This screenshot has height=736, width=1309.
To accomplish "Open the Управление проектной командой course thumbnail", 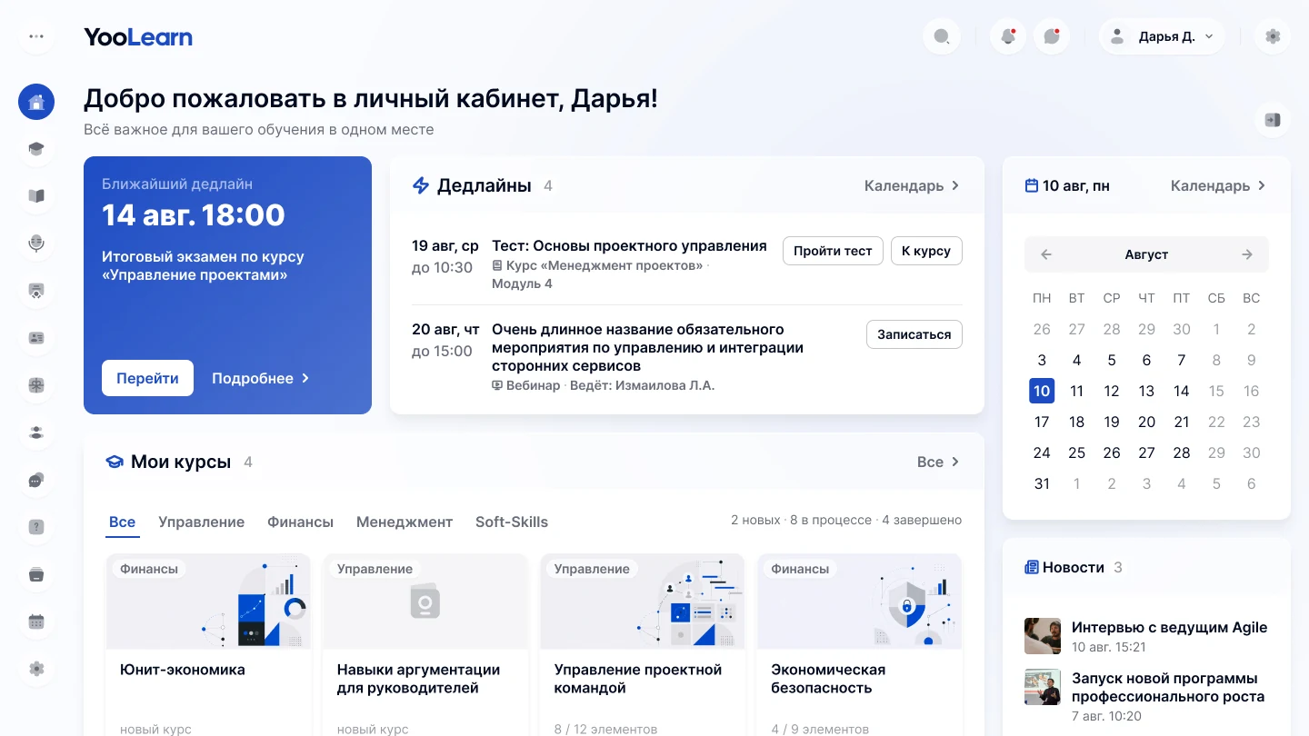I will point(643,601).
